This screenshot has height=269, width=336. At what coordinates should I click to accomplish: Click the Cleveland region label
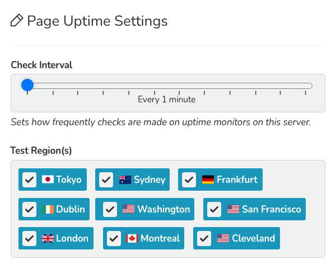coord(254,238)
